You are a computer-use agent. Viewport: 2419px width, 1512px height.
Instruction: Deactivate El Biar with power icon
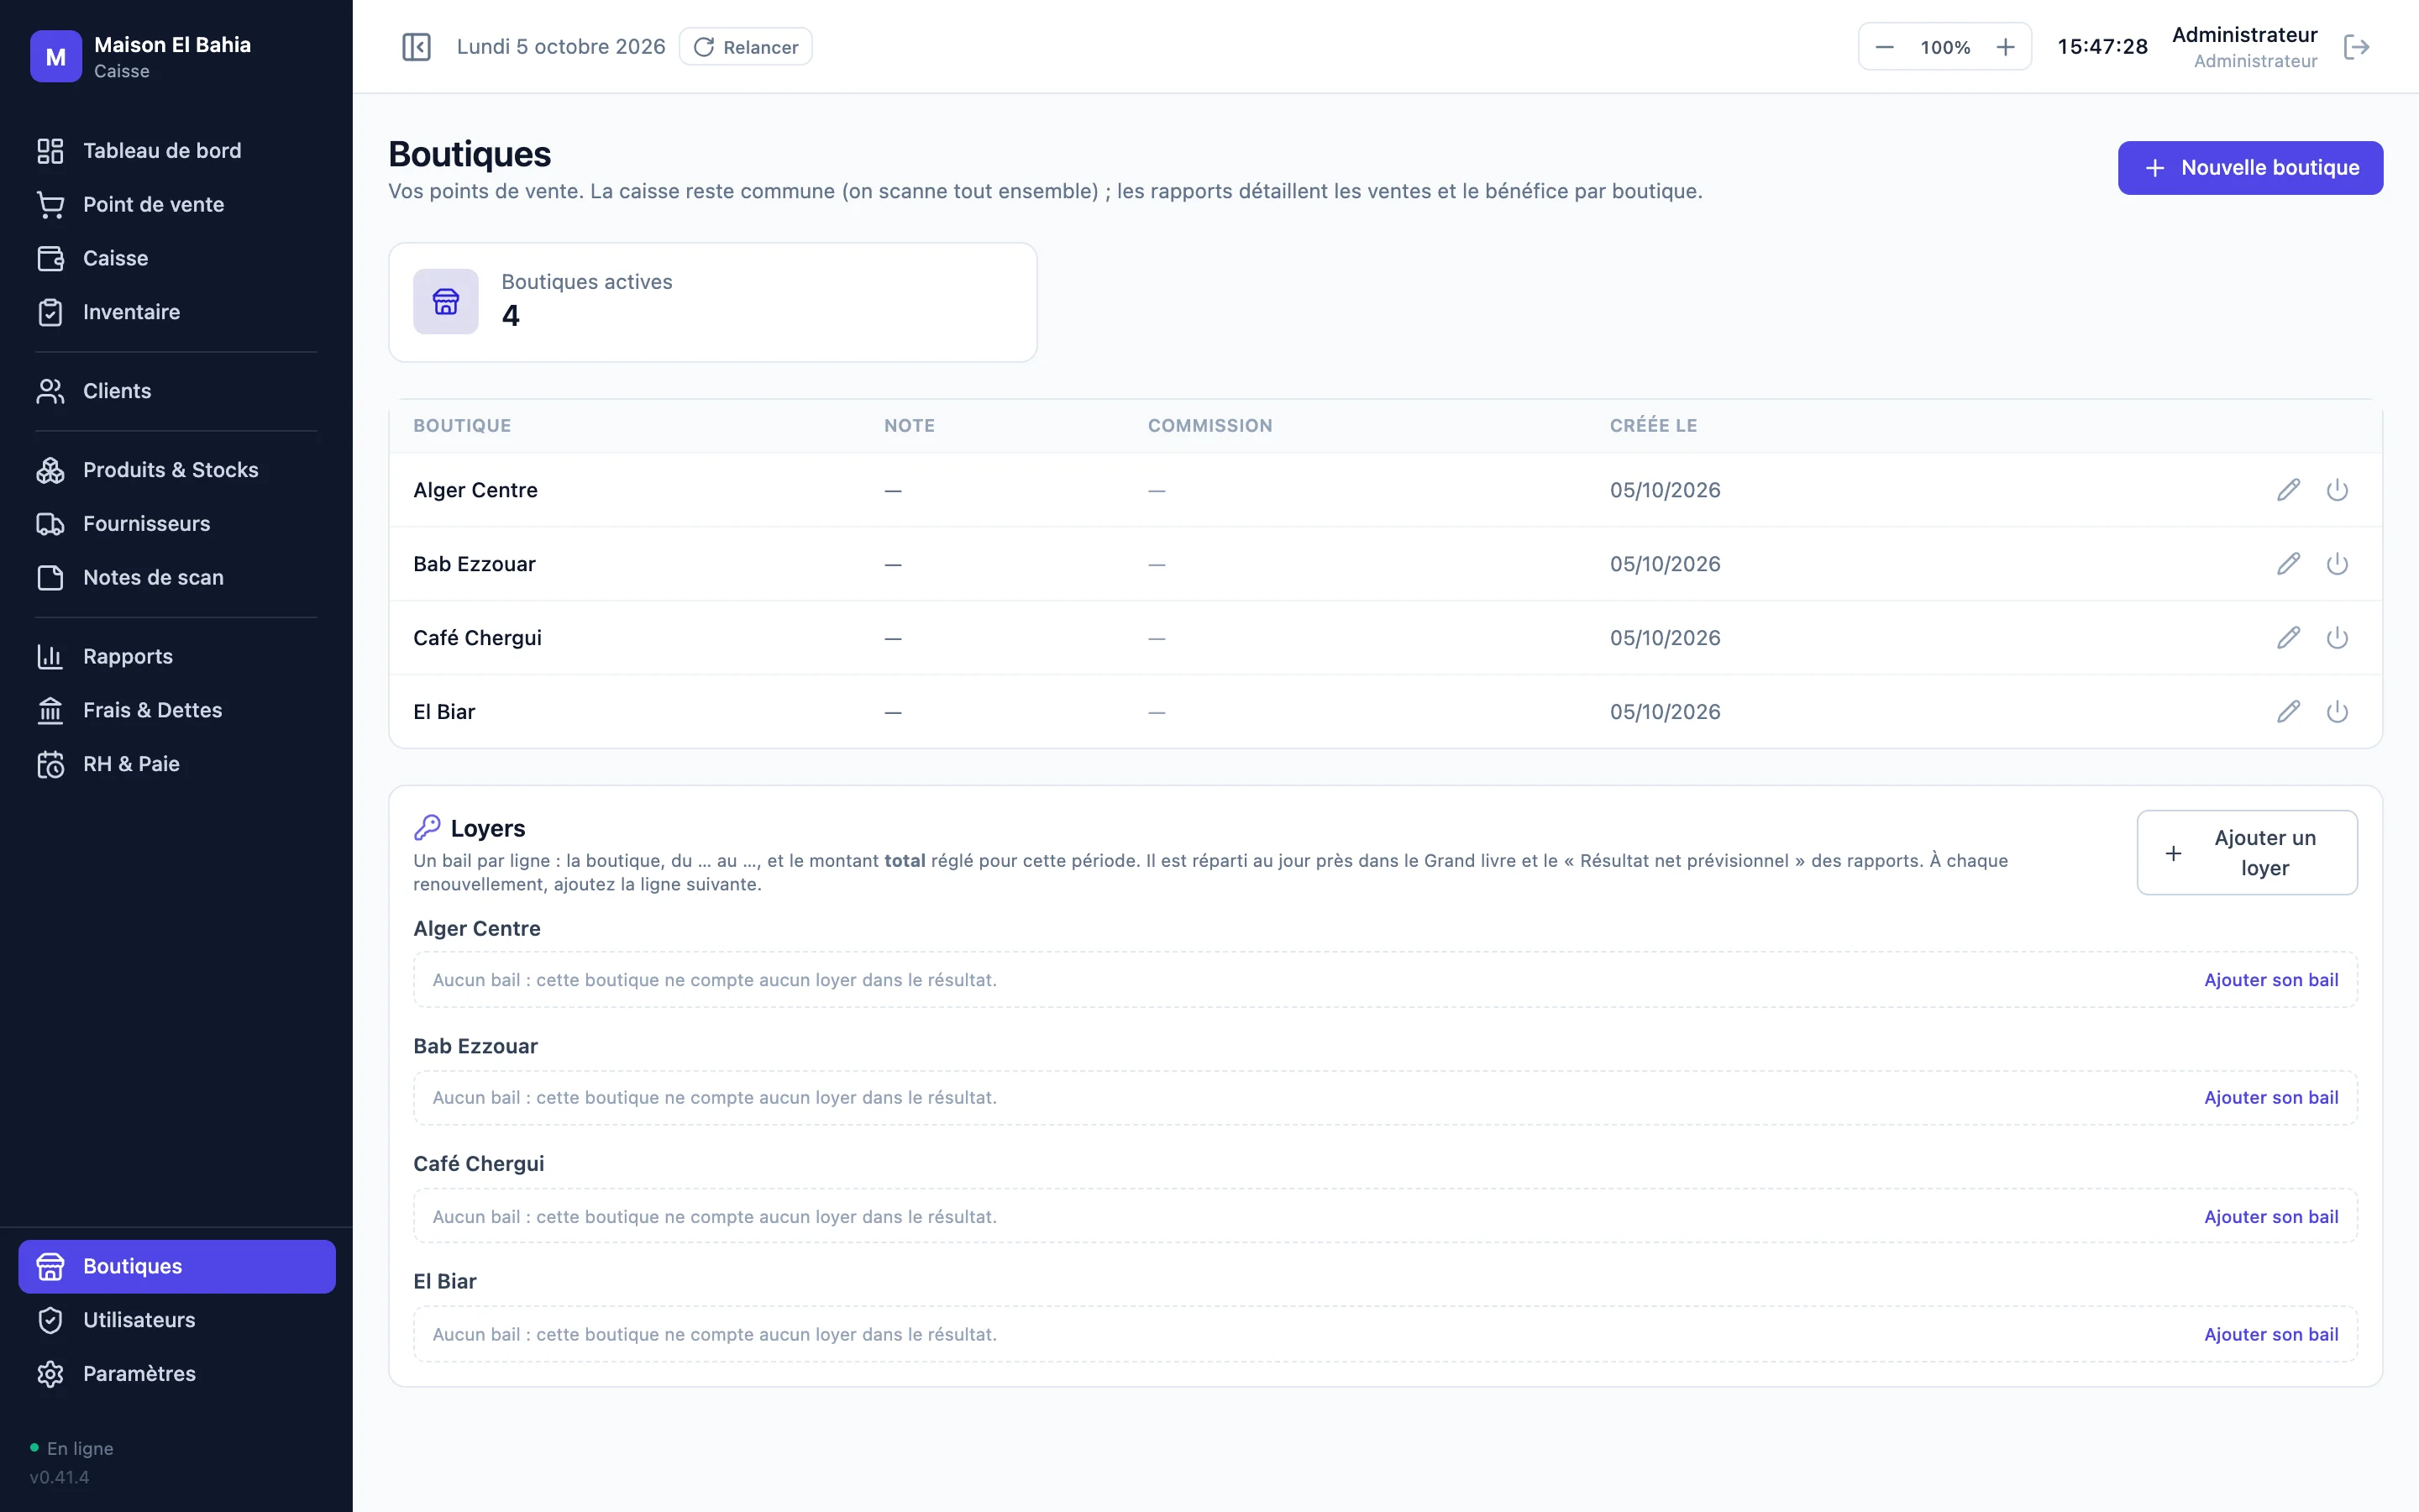(x=2337, y=712)
